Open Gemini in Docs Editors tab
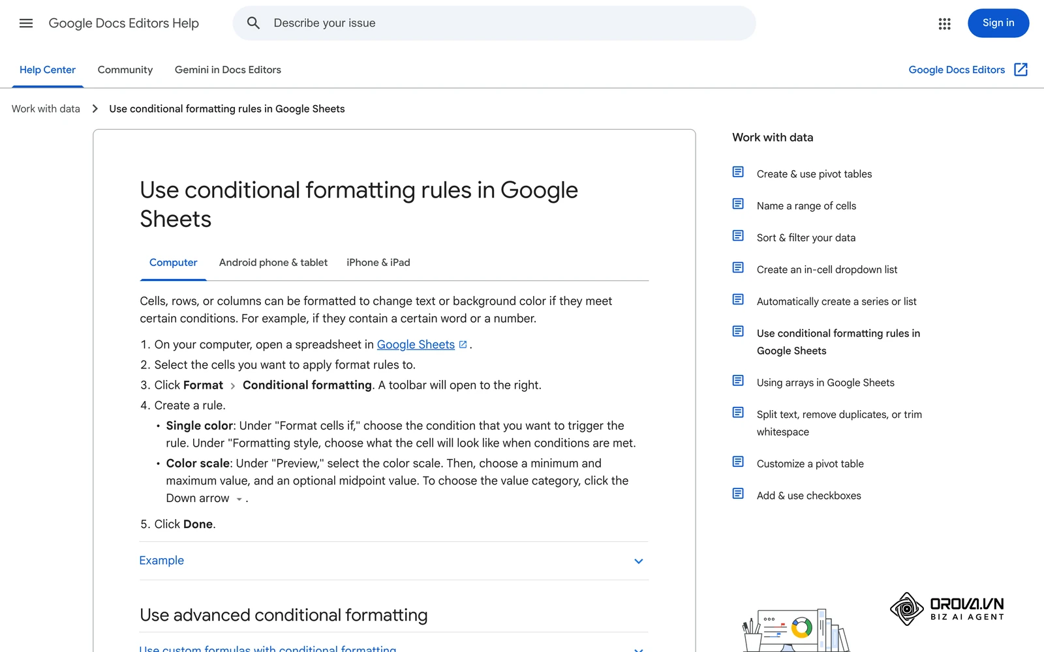Image resolution: width=1044 pixels, height=652 pixels. click(x=228, y=70)
